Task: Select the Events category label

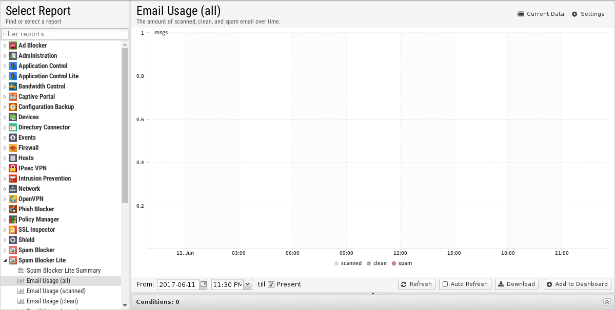Action: (x=27, y=138)
